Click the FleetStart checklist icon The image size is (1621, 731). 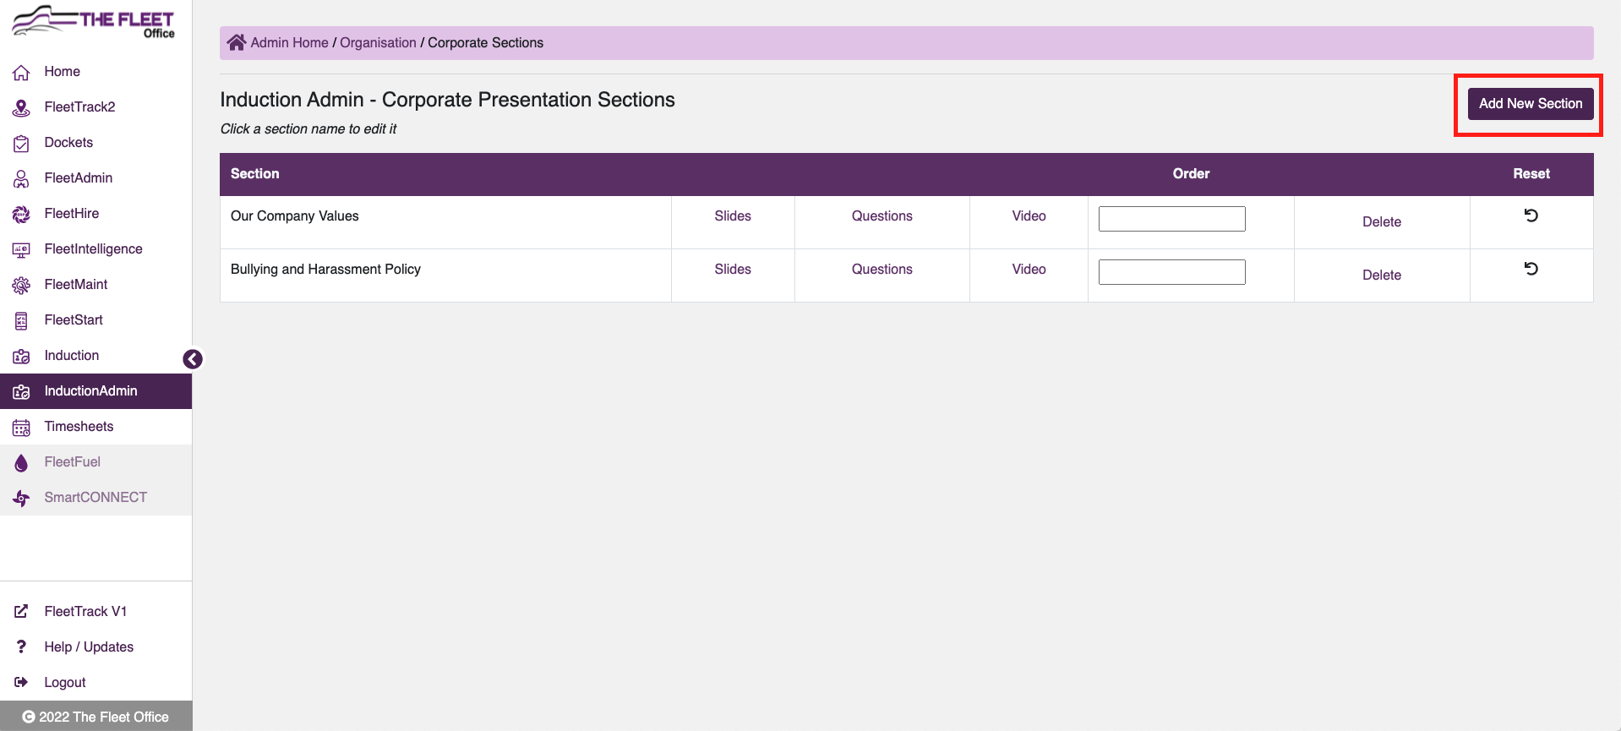21,321
